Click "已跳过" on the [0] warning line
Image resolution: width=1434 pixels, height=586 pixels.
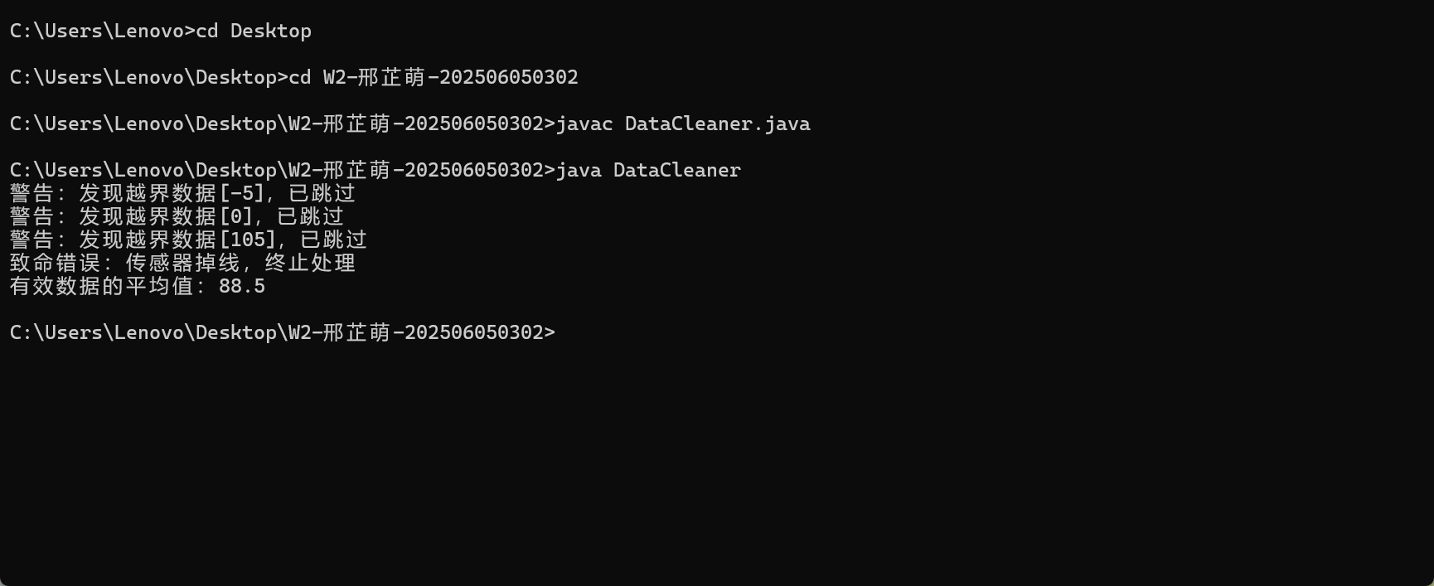pyautogui.click(x=310, y=217)
